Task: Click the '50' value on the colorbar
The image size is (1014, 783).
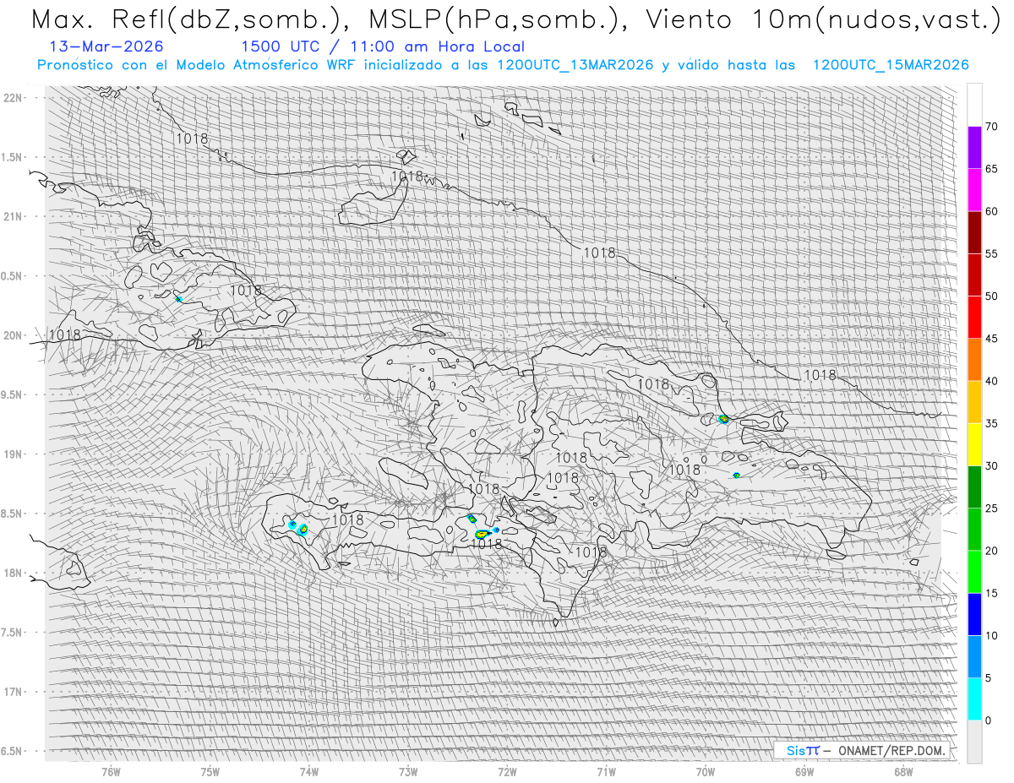Action: (x=992, y=296)
